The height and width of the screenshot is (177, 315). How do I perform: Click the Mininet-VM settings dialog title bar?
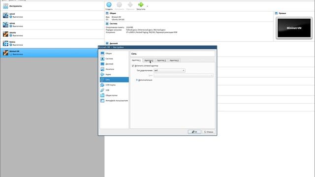pyautogui.click(x=157, y=47)
